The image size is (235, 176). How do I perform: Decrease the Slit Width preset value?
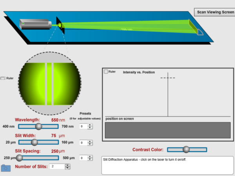(x=90, y=144)
